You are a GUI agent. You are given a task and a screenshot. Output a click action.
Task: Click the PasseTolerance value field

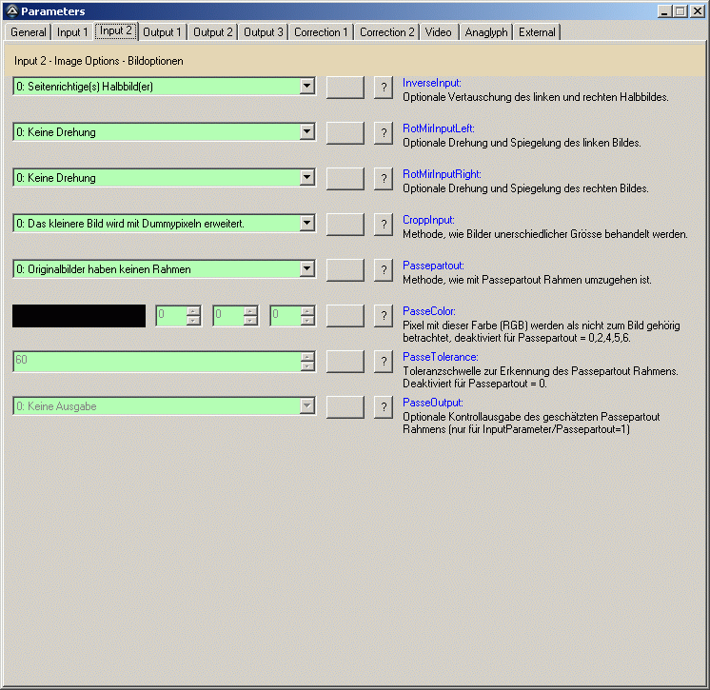[x=156, y=361]
